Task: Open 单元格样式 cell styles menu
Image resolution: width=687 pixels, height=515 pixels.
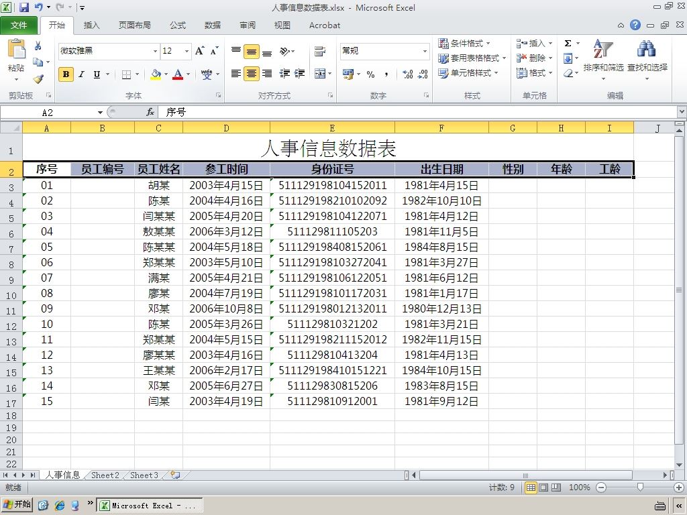Action: [468, 72]
